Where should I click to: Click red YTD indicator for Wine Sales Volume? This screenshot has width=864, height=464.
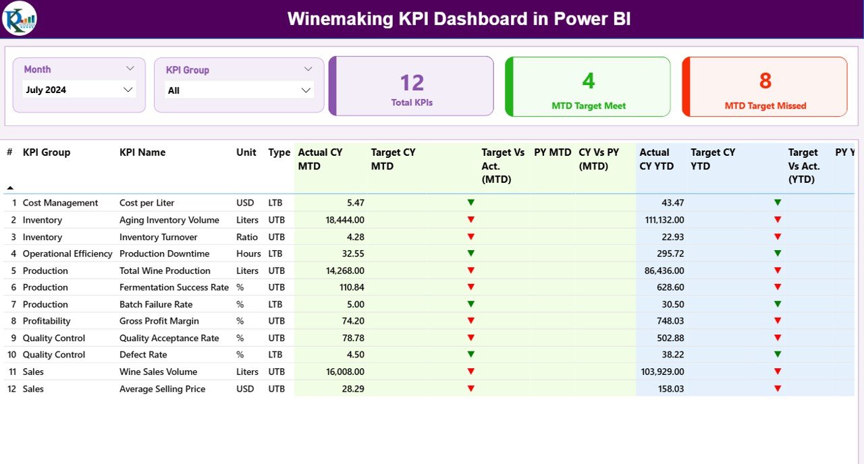click(778, 372)
